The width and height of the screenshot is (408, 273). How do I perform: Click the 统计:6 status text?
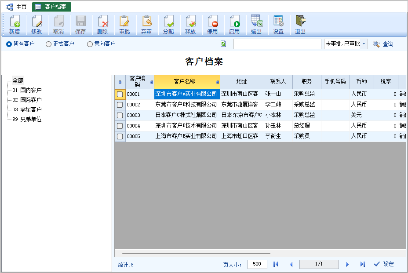coord(125,265)
